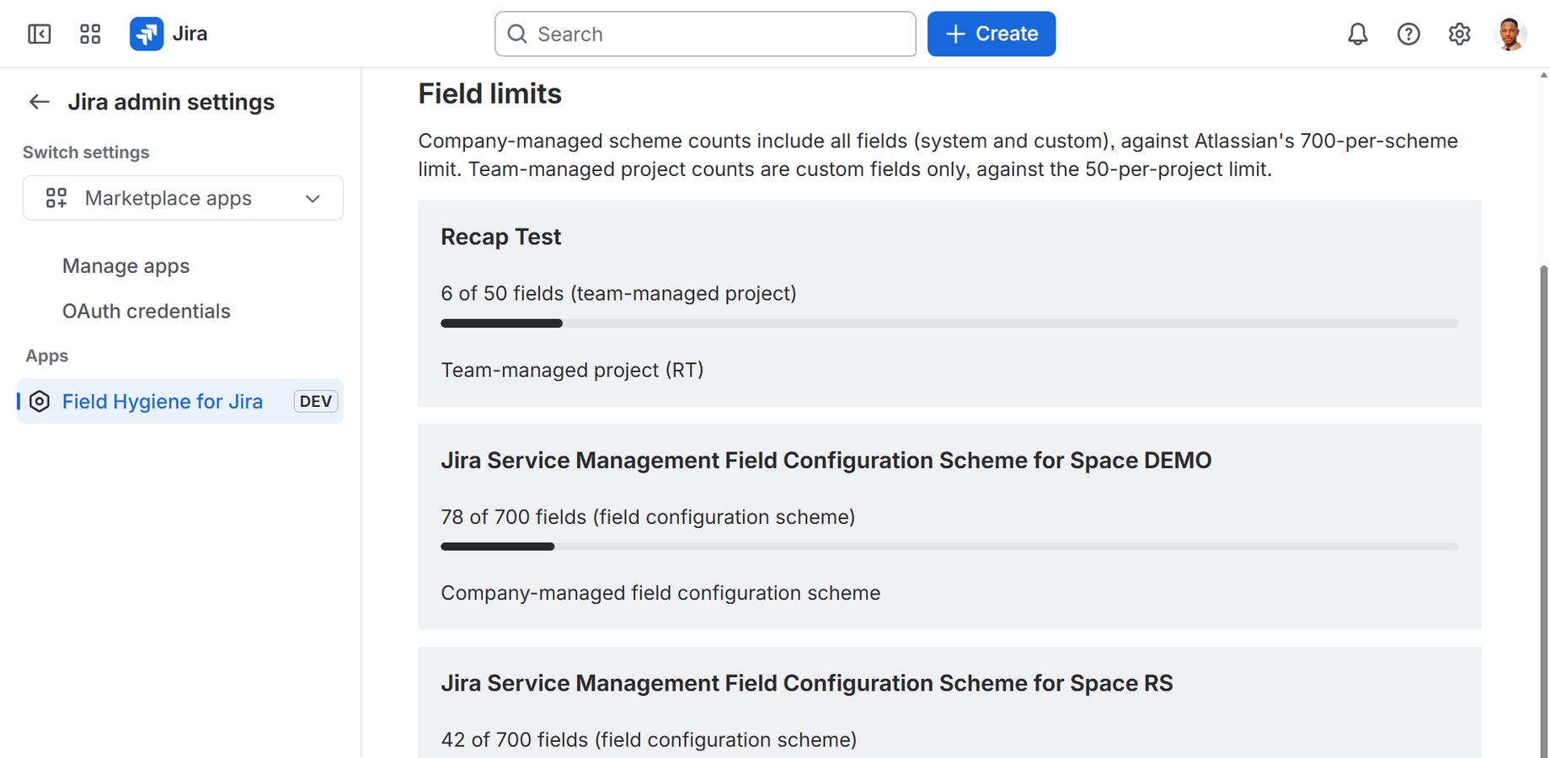Viewport: 1550px width, 758px height.
Task: Open the settings gear icon
Action: click(x=1459, y=34)
